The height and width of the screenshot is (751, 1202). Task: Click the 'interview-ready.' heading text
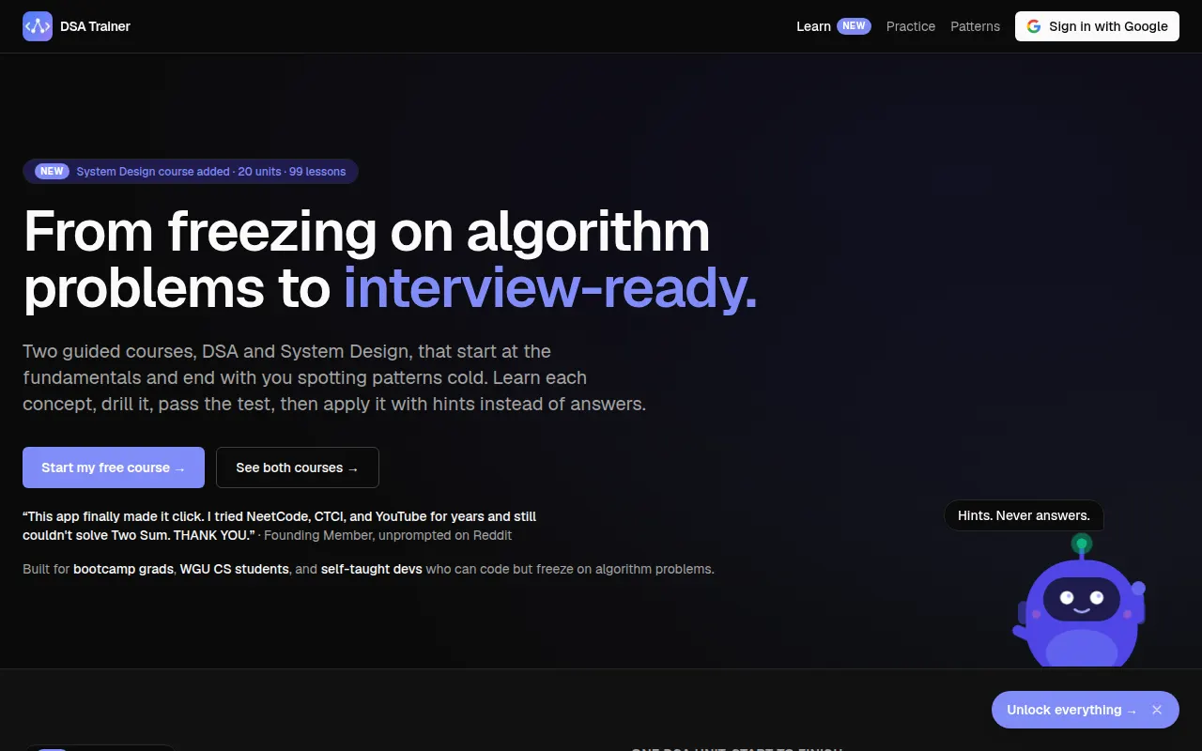[550, 287]
